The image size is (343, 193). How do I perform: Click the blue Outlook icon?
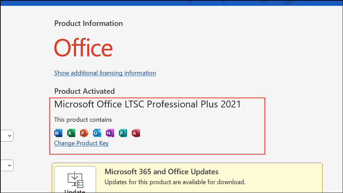[x=97, y=133]
